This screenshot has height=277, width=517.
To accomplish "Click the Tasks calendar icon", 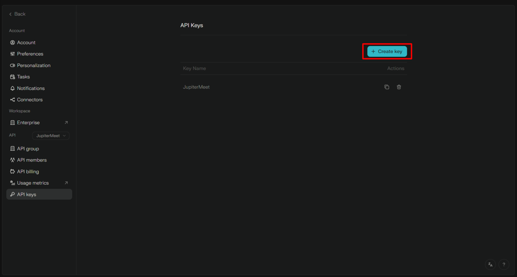I will point(12,77).
